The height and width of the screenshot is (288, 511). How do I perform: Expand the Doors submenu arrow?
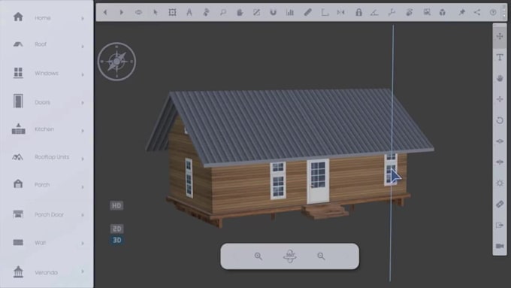pos(83,103)
